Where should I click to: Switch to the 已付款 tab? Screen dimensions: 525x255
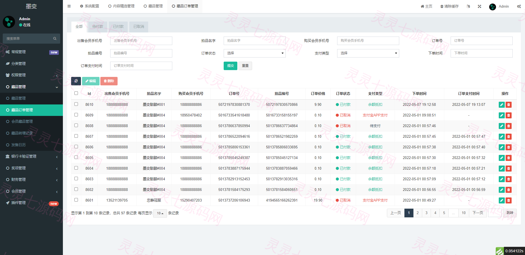118,27
